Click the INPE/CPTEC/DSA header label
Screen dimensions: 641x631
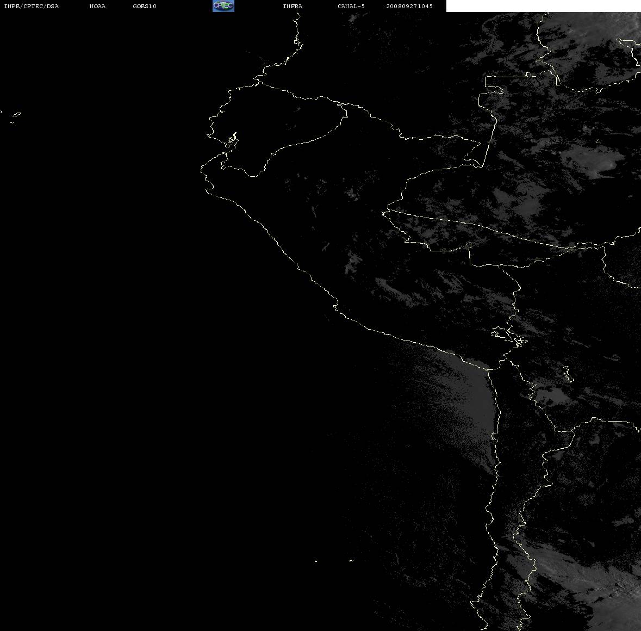[x=32, y=6]
